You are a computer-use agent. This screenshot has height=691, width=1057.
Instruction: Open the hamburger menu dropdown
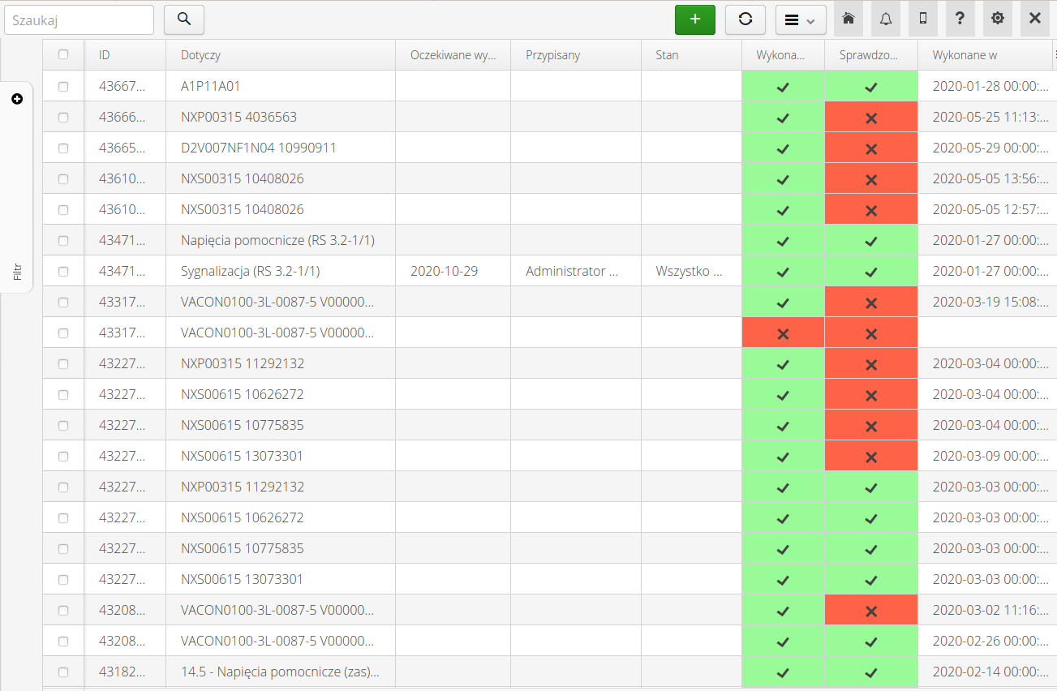click(x=800, y=19)
